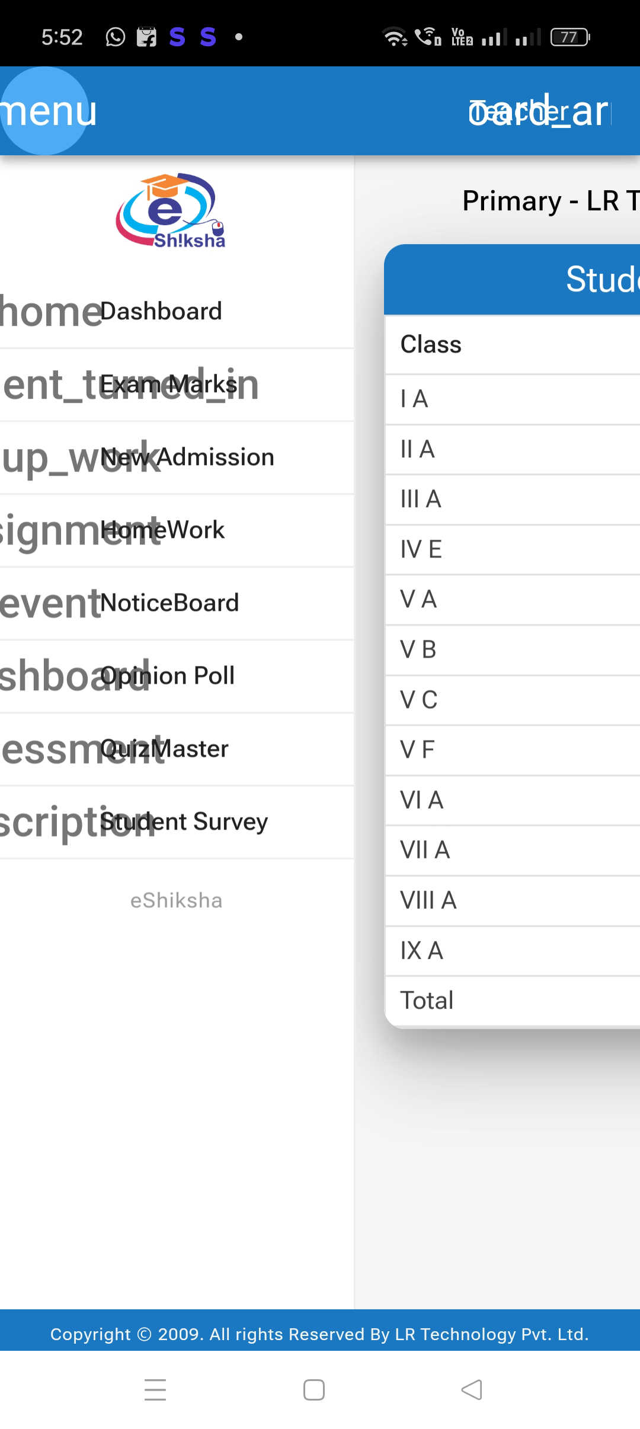Click the eShiksha text below the menu
Viewport: 640px width, 1429px height.
pyautogui.click(x=177, y=901)
